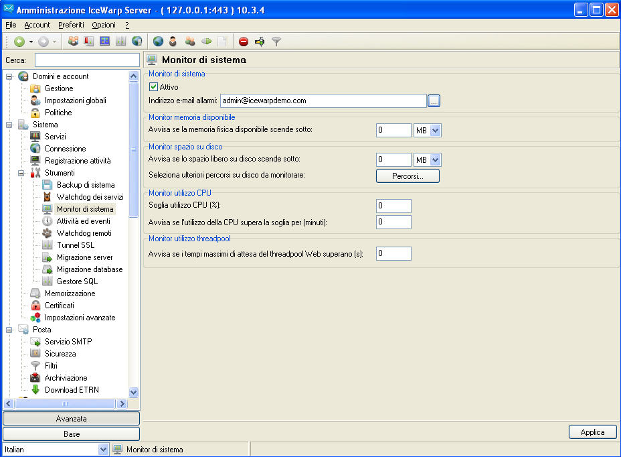This screenshot has height=457, width=621.
Task: Click the blank page toolbar icon
Action: tap(222, 42)
